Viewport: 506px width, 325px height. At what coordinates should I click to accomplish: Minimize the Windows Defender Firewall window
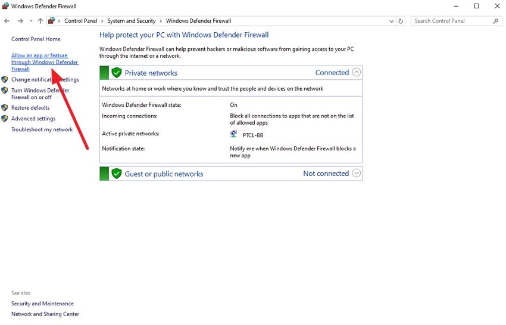coord(456,6)
